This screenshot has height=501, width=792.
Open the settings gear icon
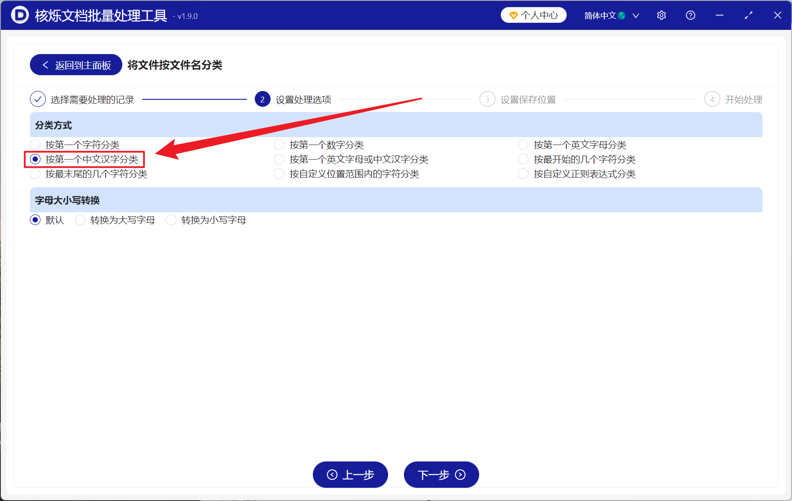661,15
